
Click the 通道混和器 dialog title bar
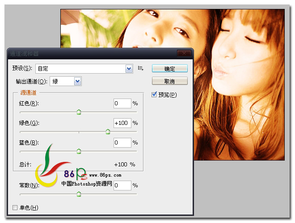[x=89, y=54]
